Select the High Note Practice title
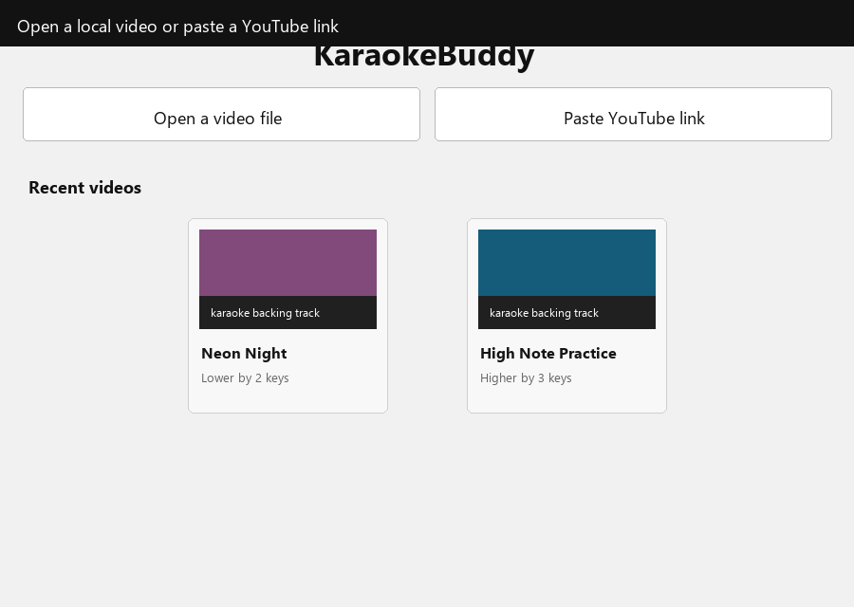 (548, 354)
